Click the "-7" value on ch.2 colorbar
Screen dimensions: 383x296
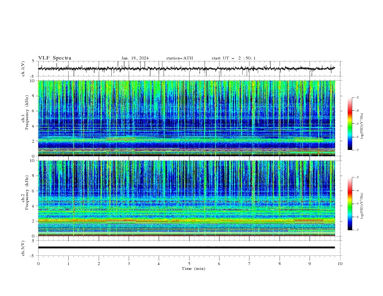click(356, 230)
